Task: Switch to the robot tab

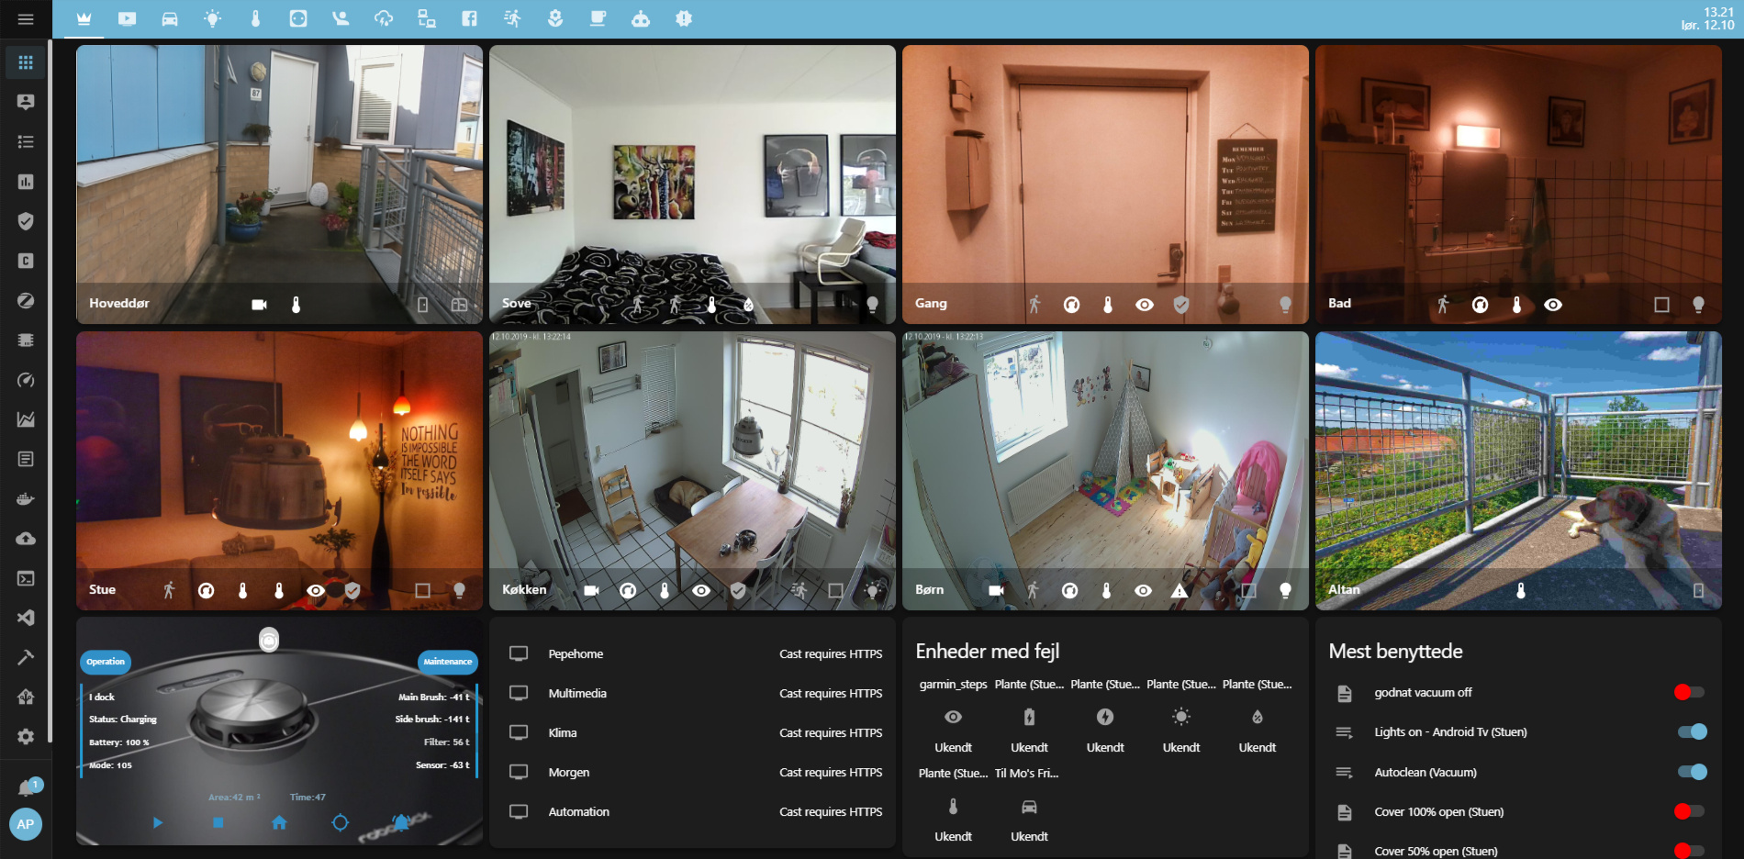Action: click(641, 18)
